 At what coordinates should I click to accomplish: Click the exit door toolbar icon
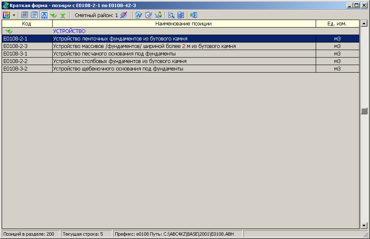click(x=194, y=15)
